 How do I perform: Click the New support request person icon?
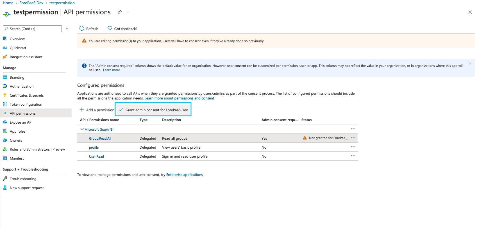(5, 188)
